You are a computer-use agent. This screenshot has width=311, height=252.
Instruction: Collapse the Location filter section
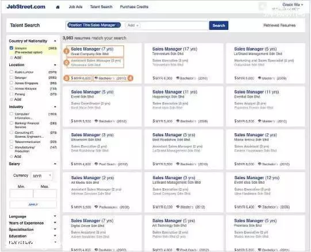point(55,65)
